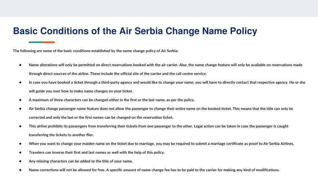Click the bullet dot beside 'This airline prohibits'
This screenshot has height=179, width=318.
20,126
